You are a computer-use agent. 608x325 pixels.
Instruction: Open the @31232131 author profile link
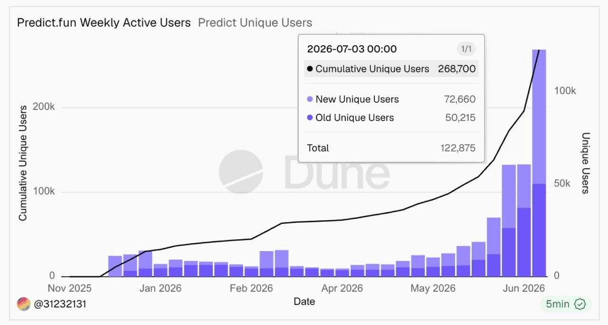coord(60,304)
